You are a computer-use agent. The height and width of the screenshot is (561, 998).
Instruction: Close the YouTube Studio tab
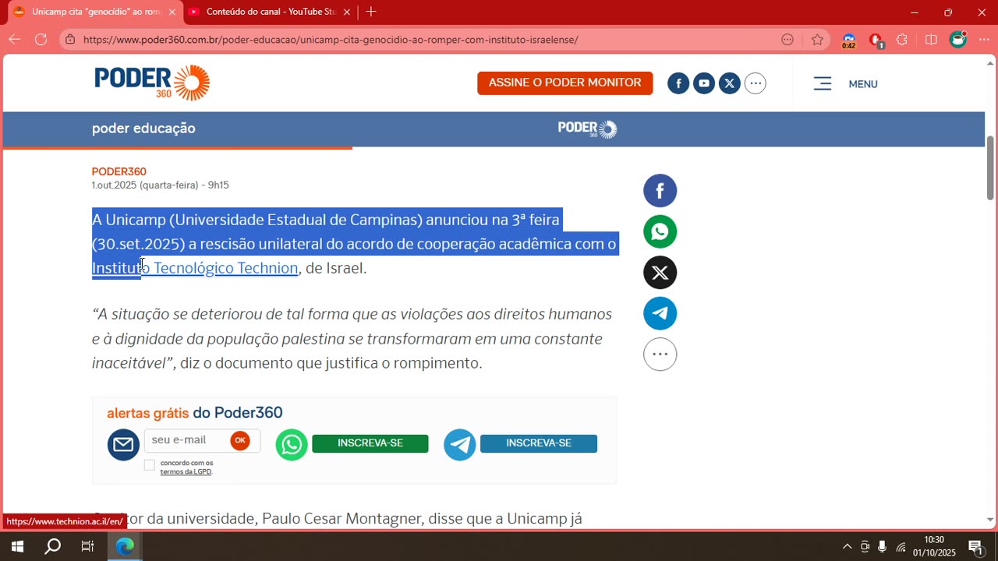[347, 12]
